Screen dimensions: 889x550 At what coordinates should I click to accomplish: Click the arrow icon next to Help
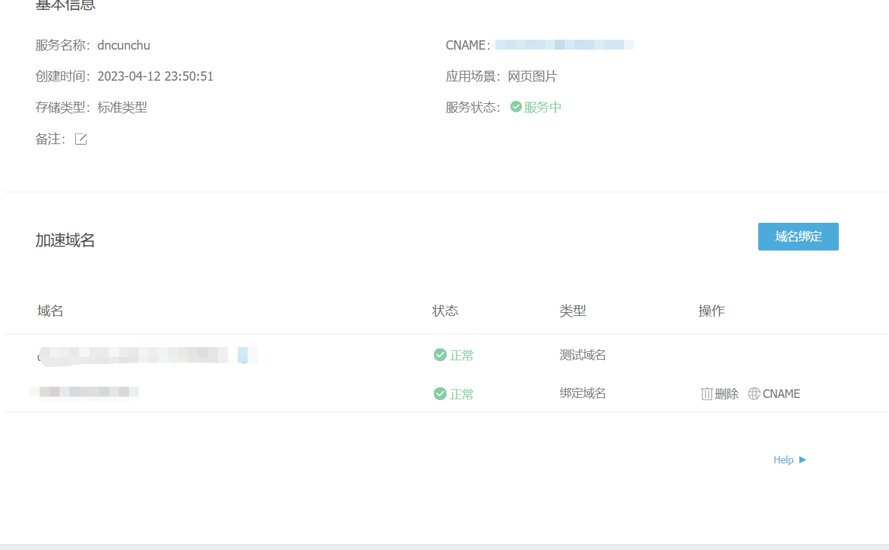[802, 459]
